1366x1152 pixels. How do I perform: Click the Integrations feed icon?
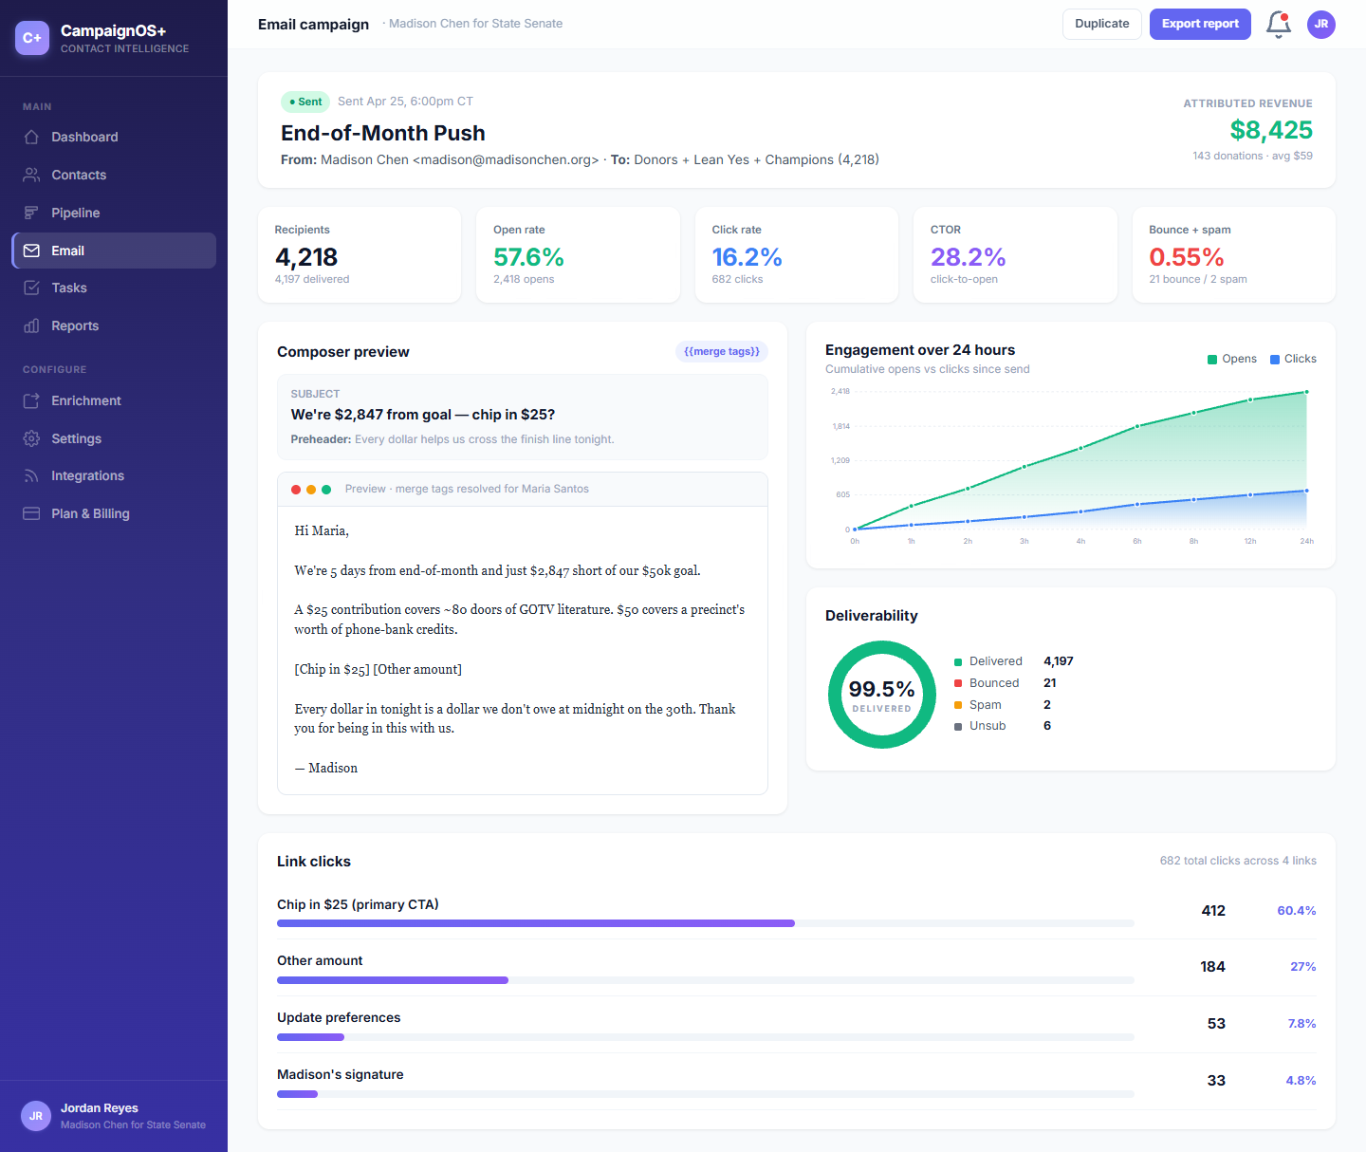31,475
